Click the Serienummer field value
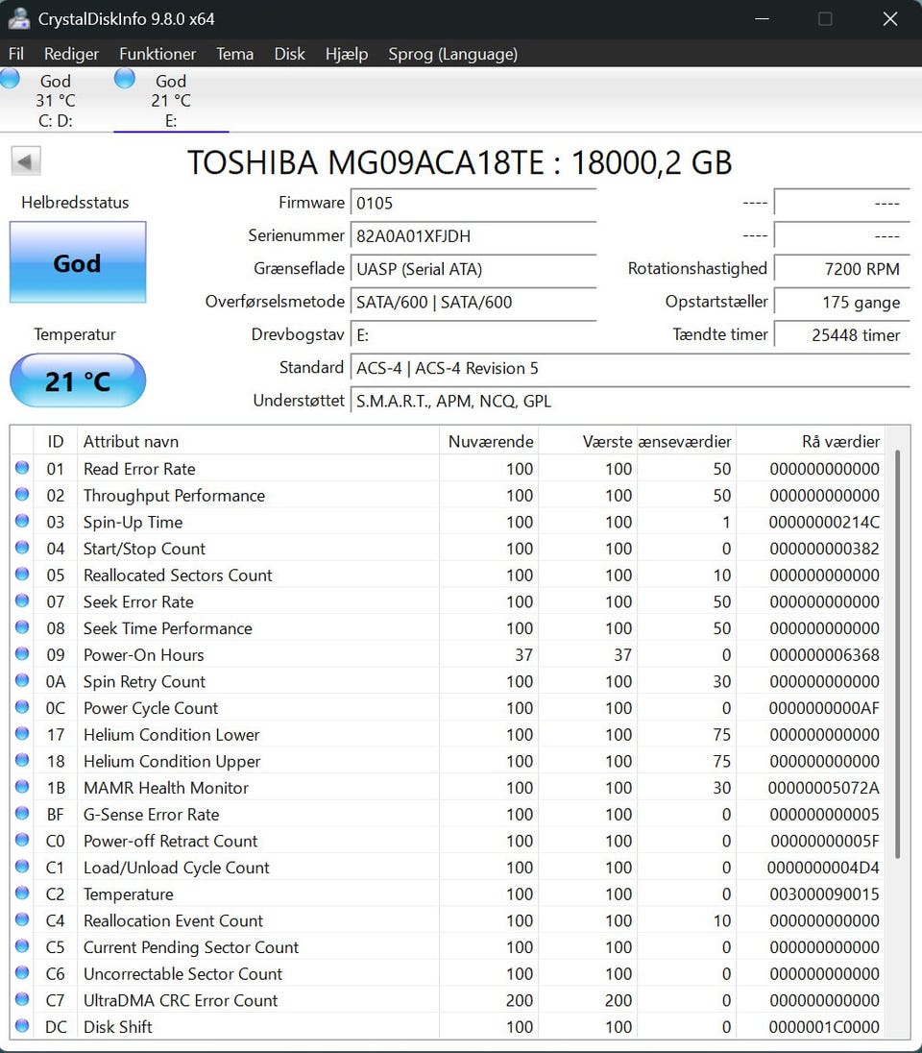Screen dimensions: 922x1053 473,236
